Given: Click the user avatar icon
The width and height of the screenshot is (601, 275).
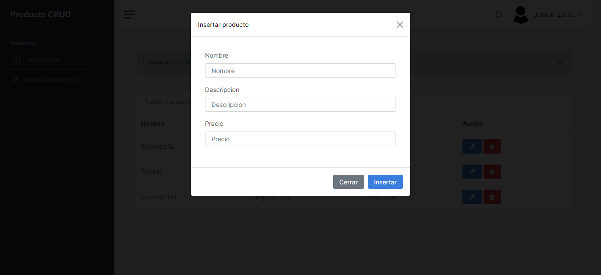Looking at the screenshot, I should [x=520, y=15].
